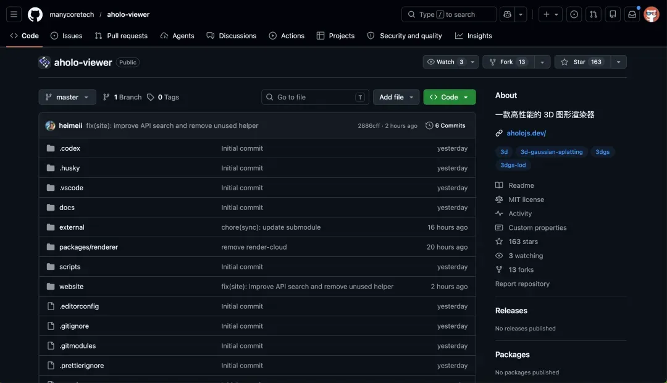Viewport: 667px width, 383px height.
Task: Switch to the Insights tab
Action: 474,36
